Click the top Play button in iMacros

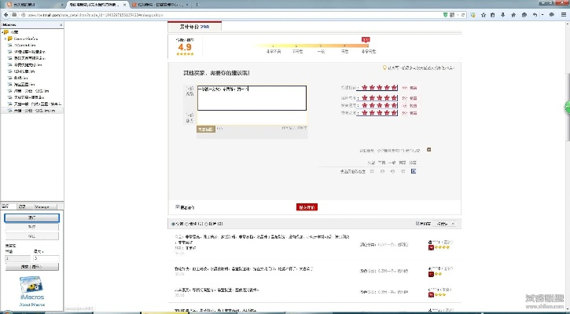(31, 217)
